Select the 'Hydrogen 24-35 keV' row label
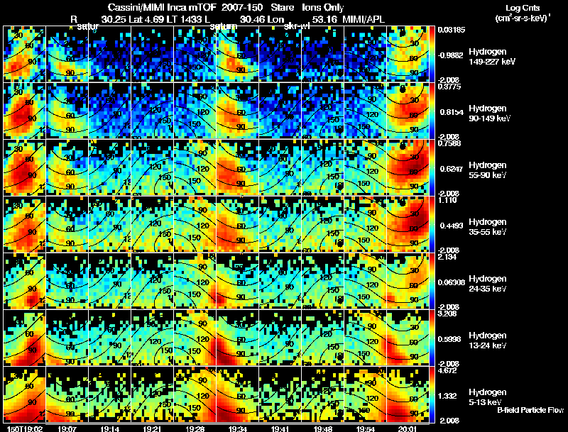 point(488,284)
